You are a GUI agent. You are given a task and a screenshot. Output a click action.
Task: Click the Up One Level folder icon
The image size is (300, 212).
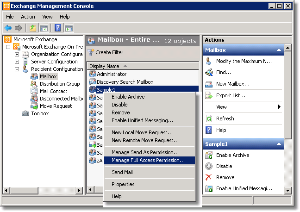point(33,28)
